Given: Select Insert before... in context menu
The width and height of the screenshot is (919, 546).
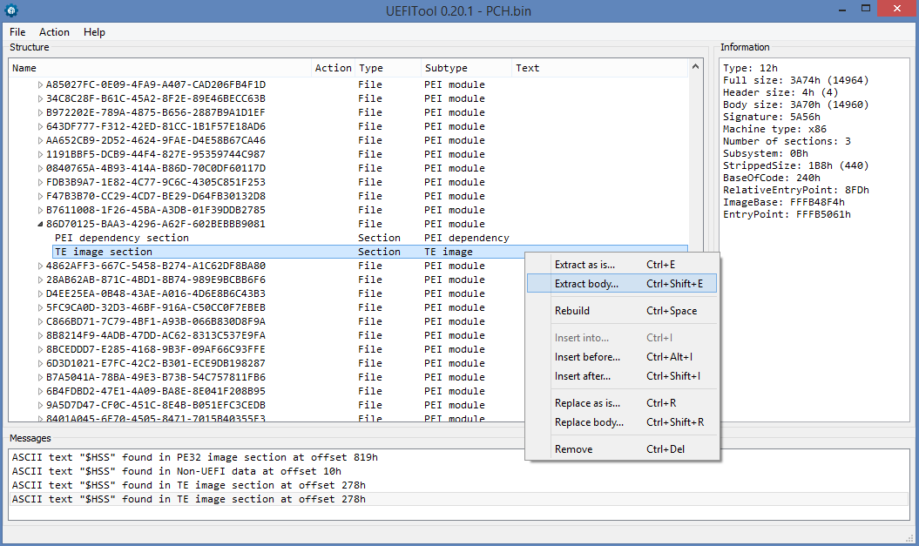Looking at the screenshot, I should pyautogui.click(x=621, y=357).
